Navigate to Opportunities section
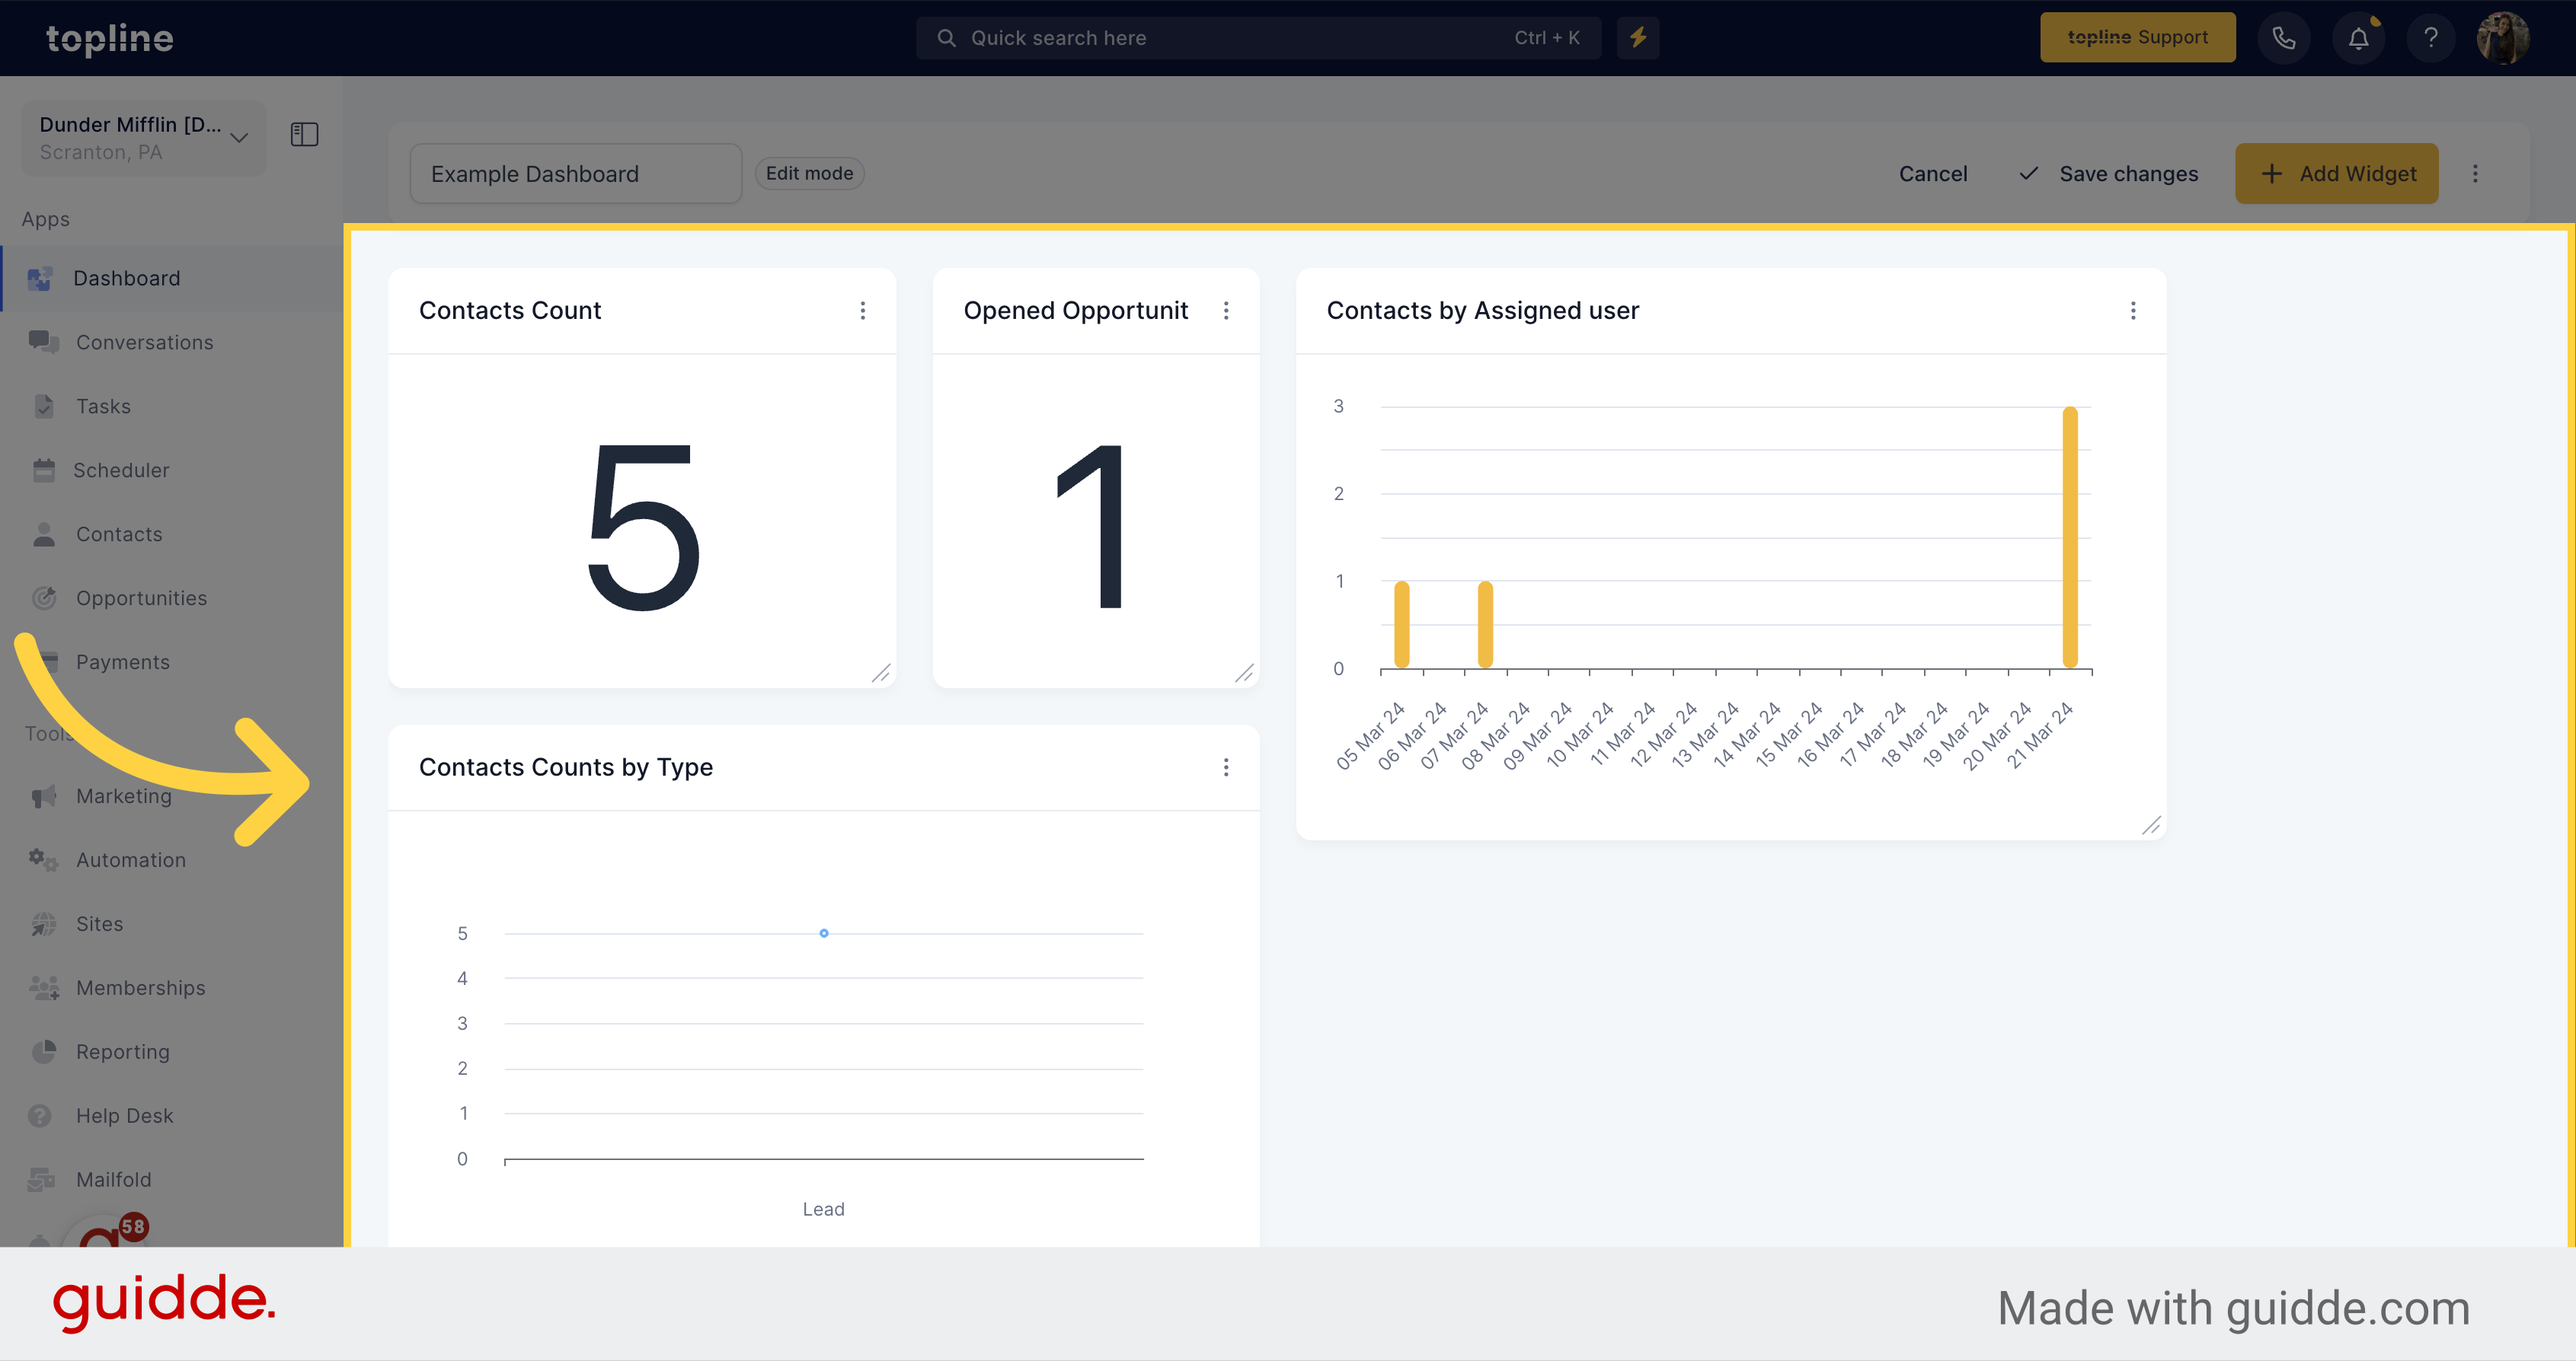 142,596
